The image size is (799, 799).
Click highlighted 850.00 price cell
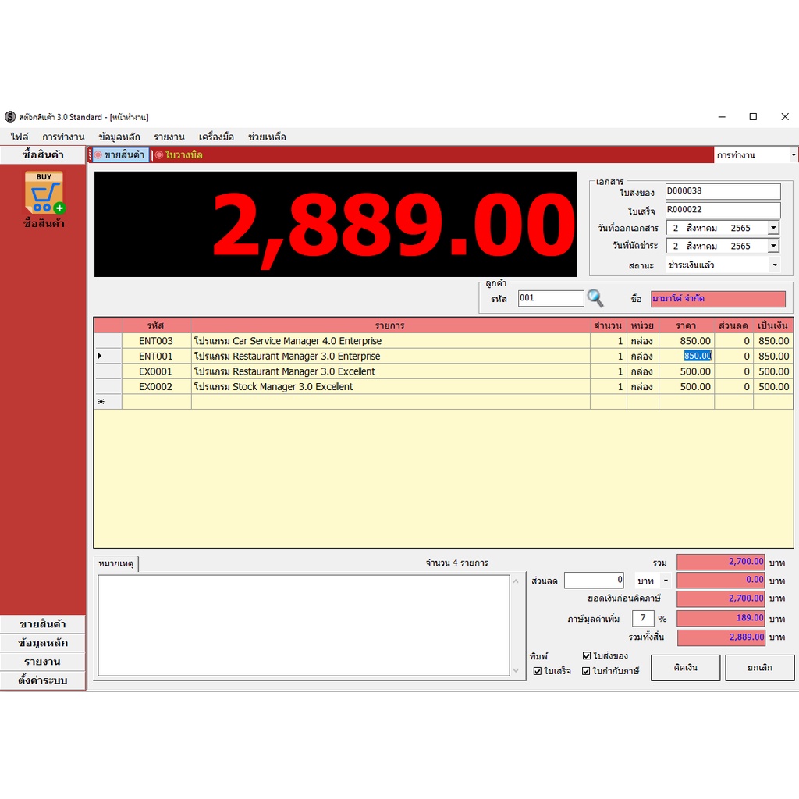(687, 356)
